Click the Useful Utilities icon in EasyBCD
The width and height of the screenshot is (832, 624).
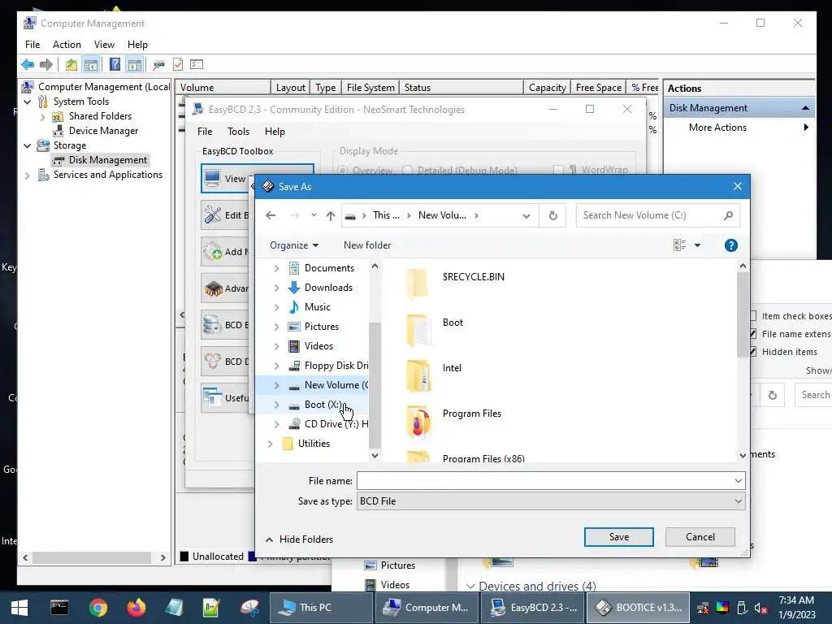pyautogui.click(x=213, y=397)
